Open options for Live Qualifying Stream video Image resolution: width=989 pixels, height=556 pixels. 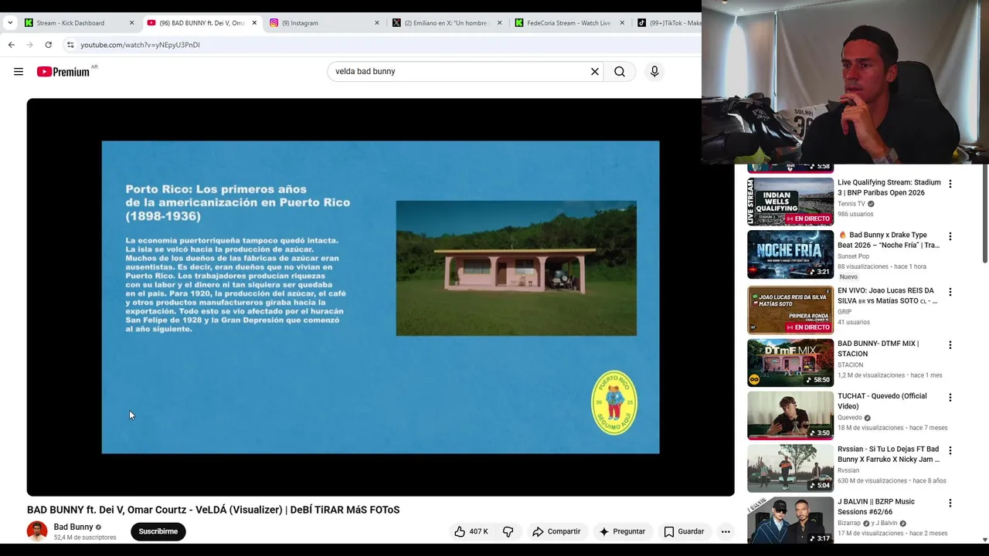click(x=950, y=184)
